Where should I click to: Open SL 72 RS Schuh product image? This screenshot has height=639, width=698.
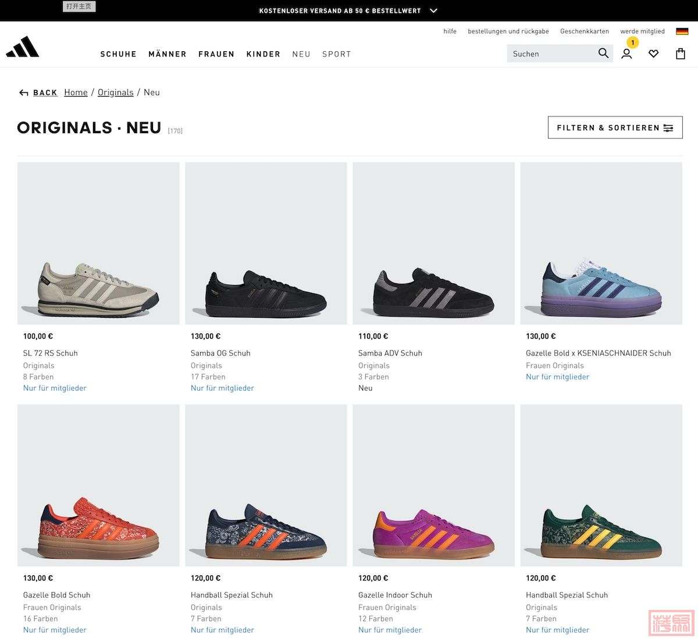pos(98,243)
